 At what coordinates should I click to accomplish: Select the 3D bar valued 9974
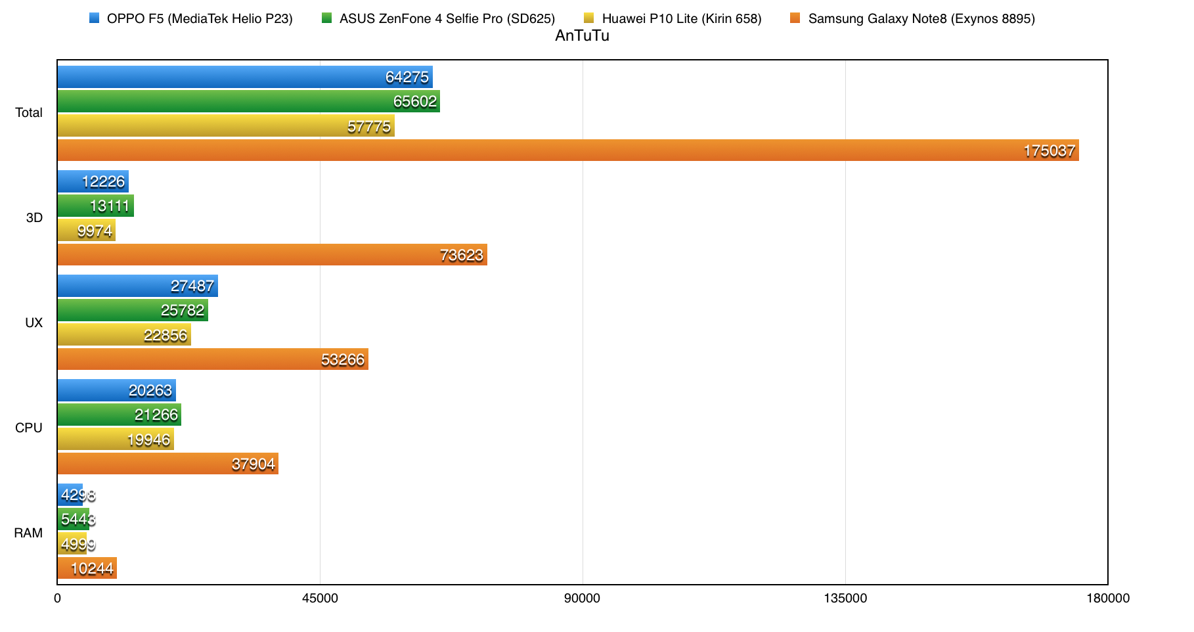[x=87, y=230]
